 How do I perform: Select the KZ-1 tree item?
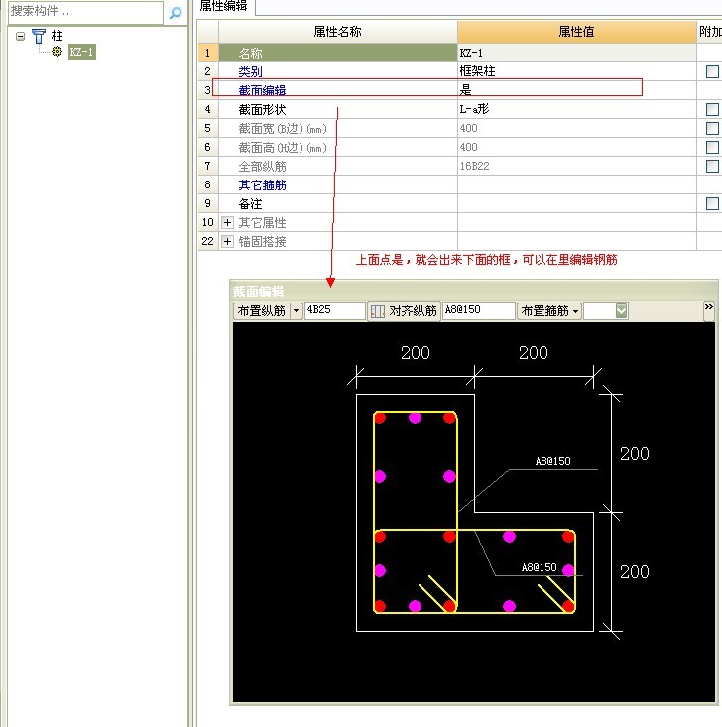pos(82,52)
